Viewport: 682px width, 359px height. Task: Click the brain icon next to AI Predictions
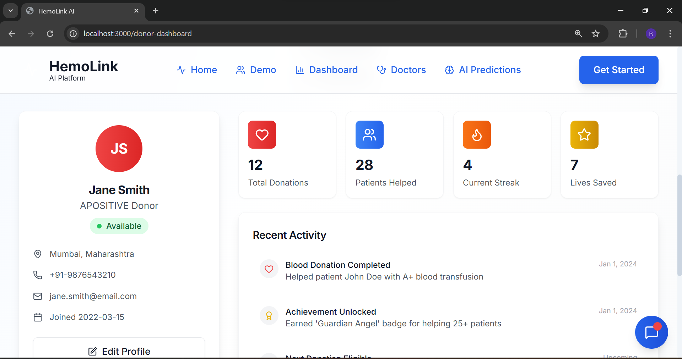point(449,70)
